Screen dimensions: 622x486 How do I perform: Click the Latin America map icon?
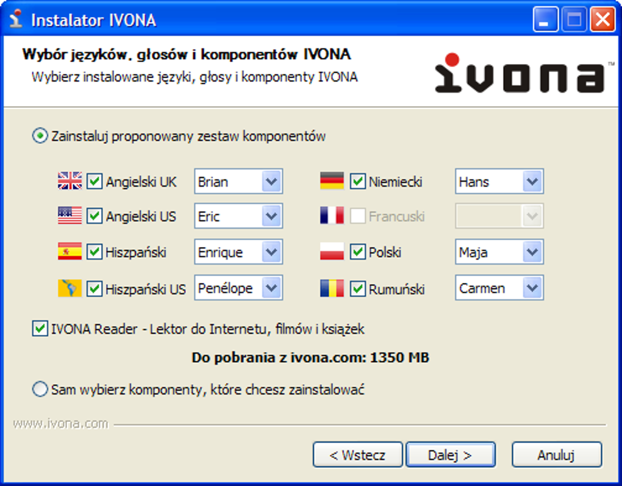tap(70, 288)
